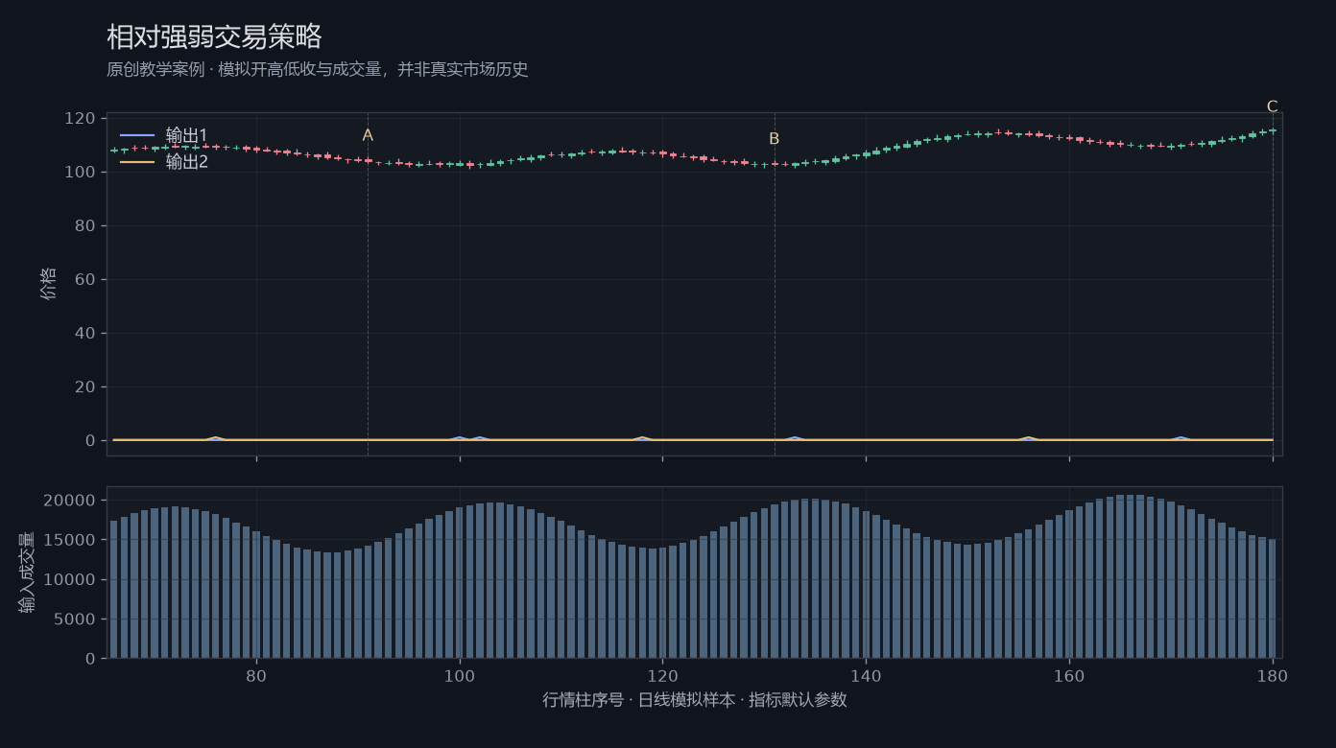Click x-axis tick label 160

tap(1069, 676)
